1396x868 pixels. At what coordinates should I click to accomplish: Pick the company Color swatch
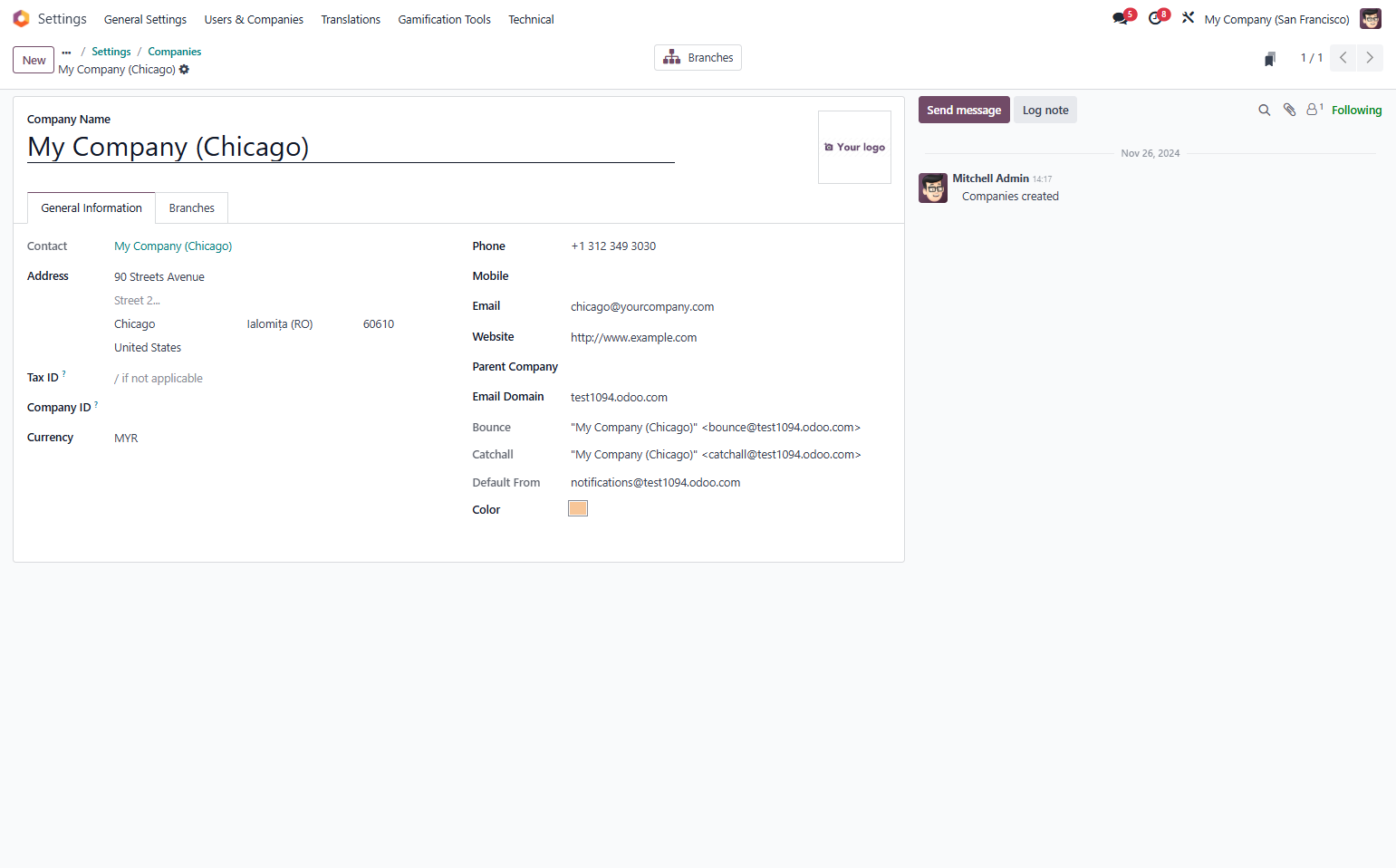click(578, 508)
